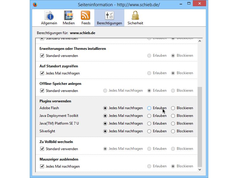
Task: Switch to the Medien tab
Action: [69, 18]
